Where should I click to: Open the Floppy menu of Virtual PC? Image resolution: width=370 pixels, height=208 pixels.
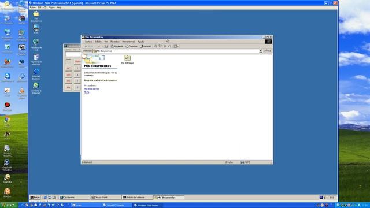coord(51,8)
